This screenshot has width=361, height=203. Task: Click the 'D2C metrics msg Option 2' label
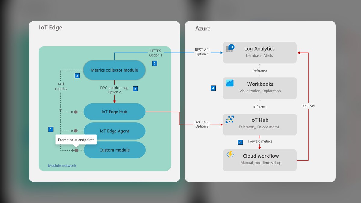coord(114,90)
